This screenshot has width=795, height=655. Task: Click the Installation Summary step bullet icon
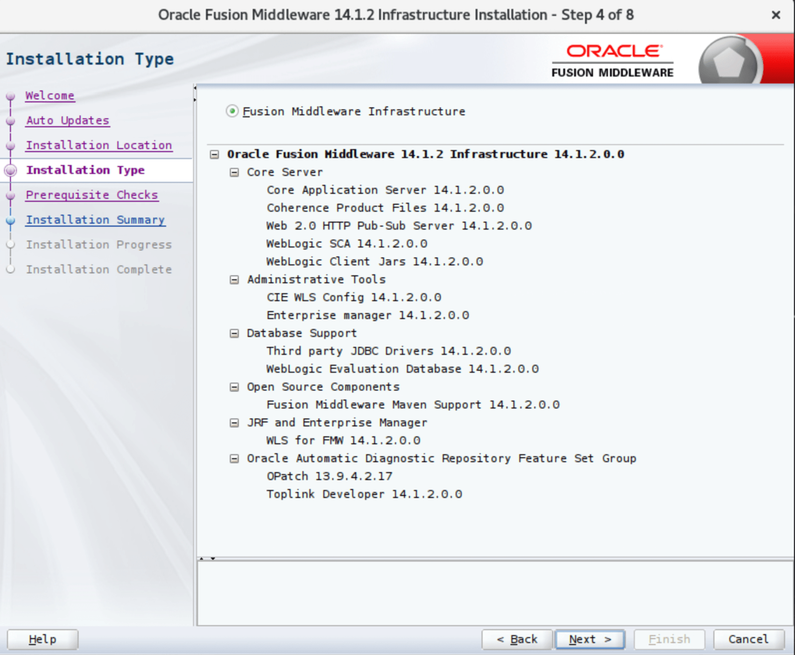(11, 220)
